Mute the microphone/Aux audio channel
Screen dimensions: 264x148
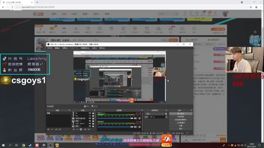(x=136, y=118)
